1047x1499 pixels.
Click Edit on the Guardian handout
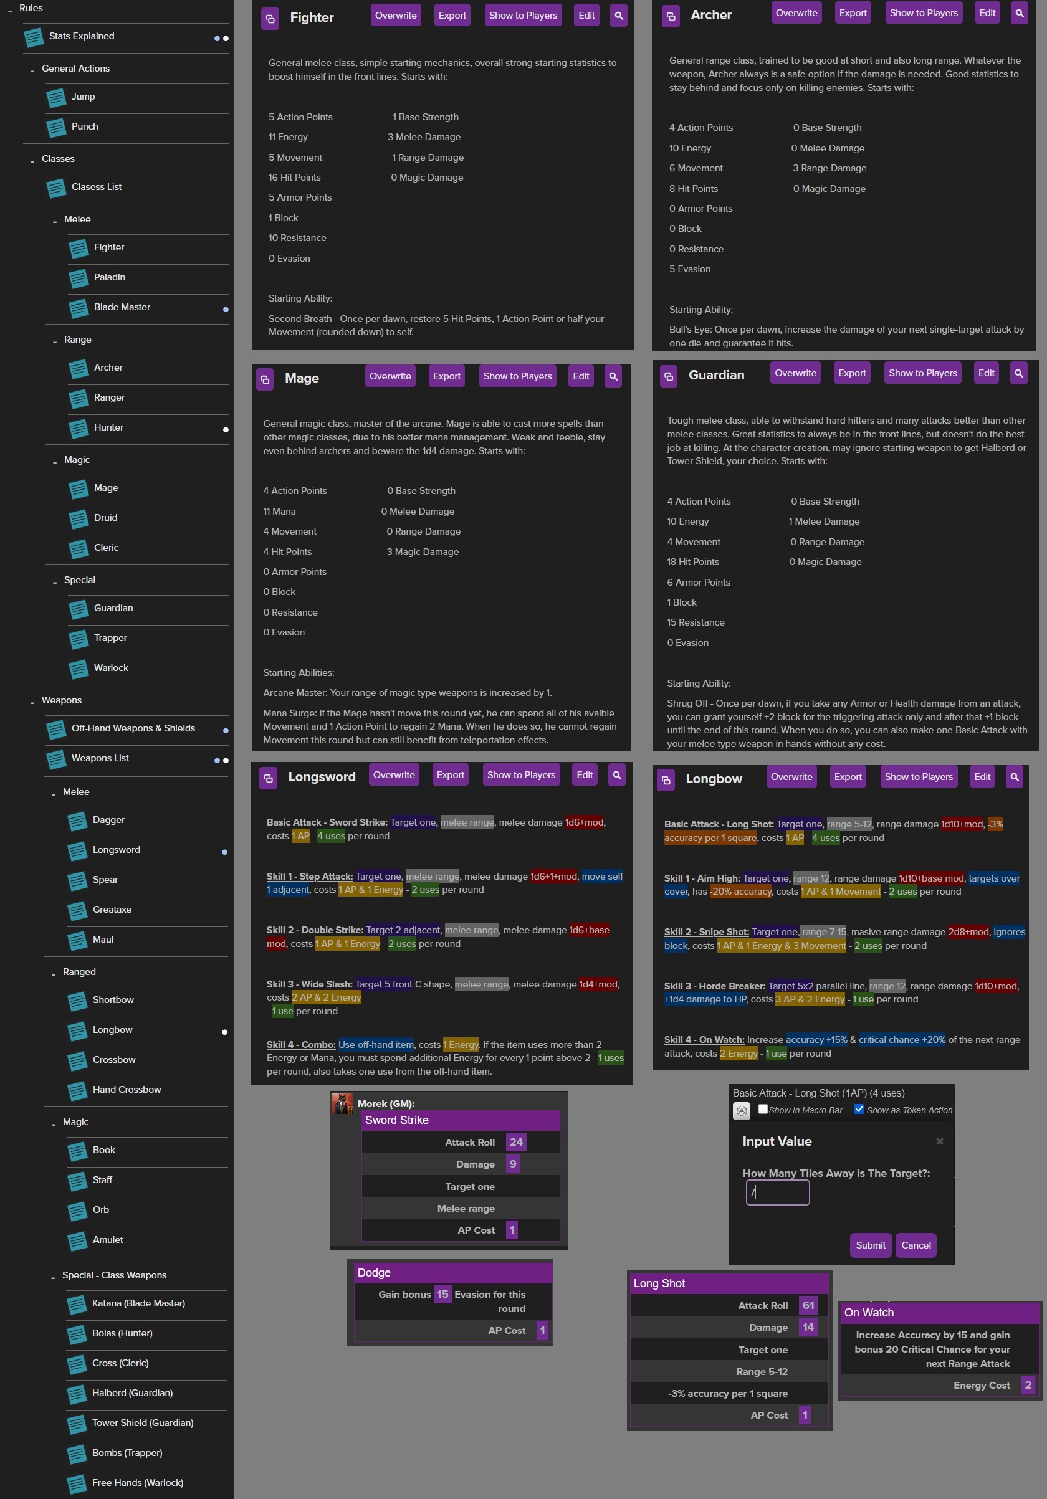pyautogui.click(x=987, y=373)
